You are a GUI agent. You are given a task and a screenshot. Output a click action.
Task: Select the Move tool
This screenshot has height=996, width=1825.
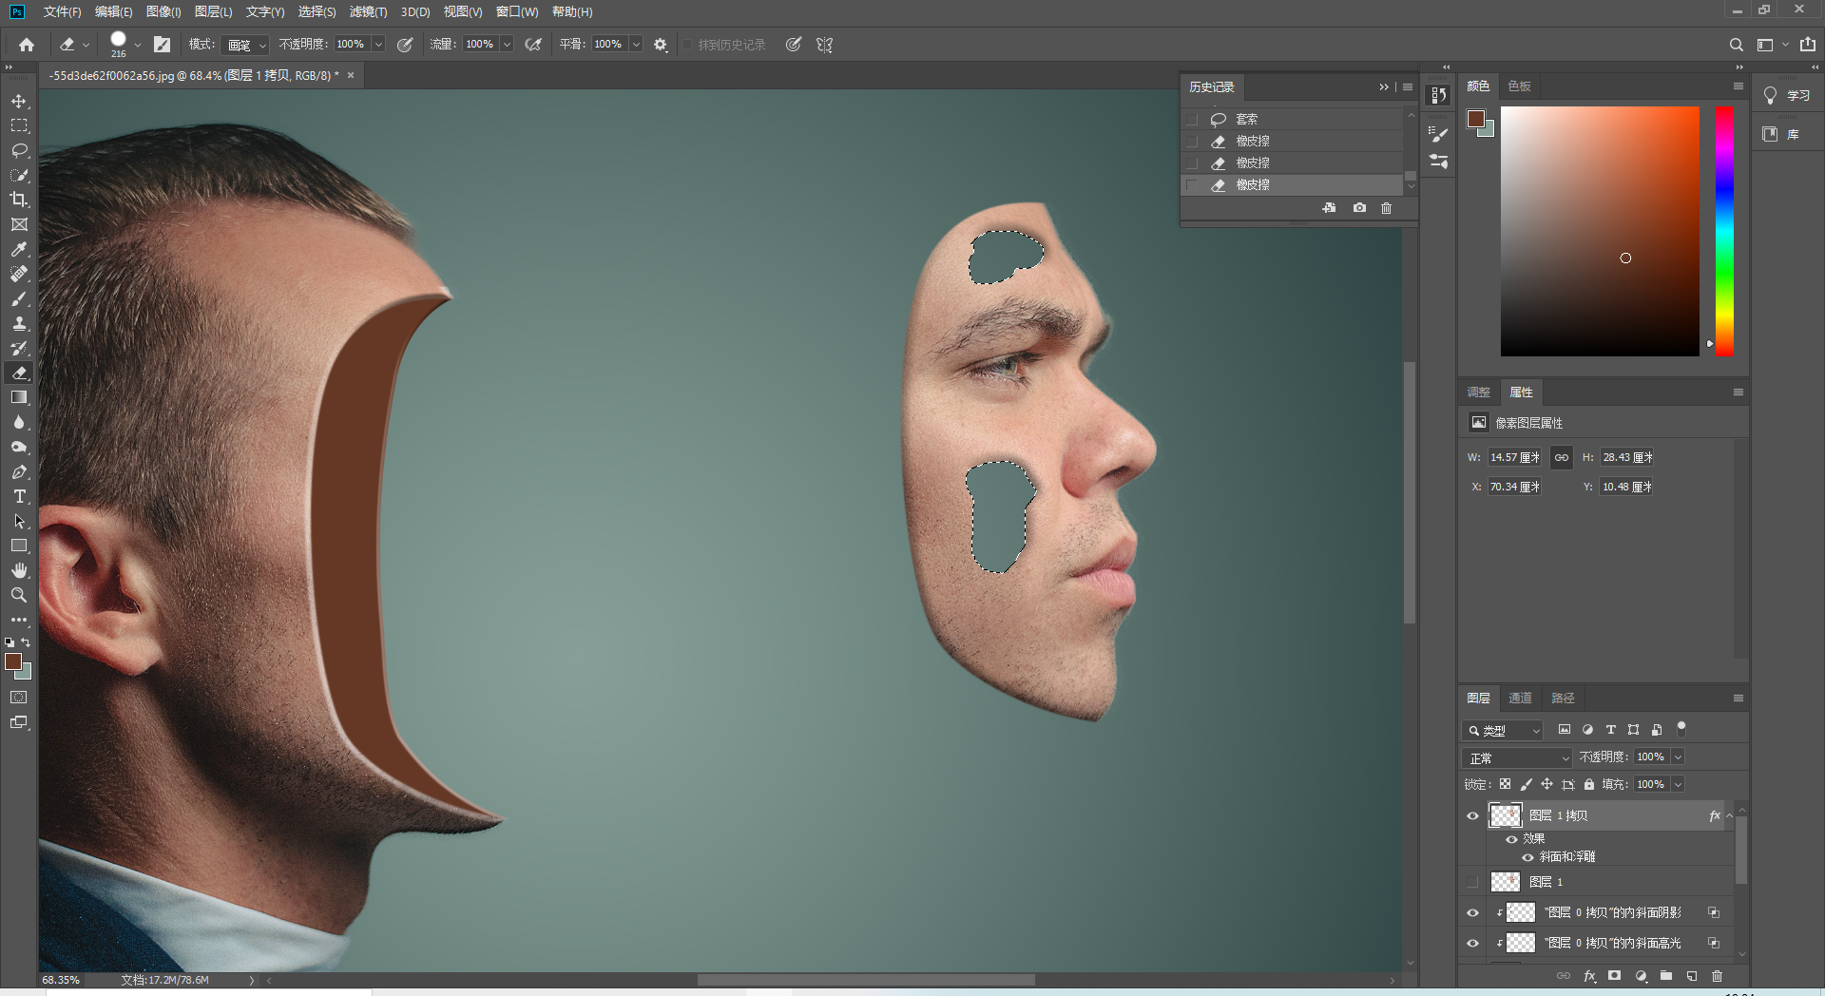click(19, 101)
